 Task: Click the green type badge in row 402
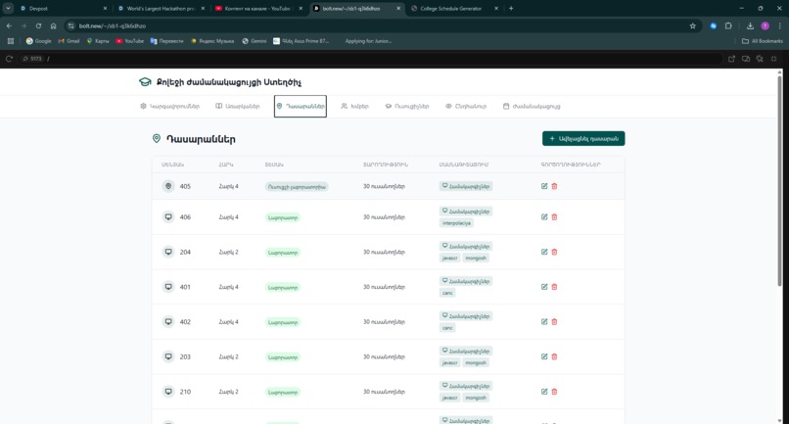(282, 322)
